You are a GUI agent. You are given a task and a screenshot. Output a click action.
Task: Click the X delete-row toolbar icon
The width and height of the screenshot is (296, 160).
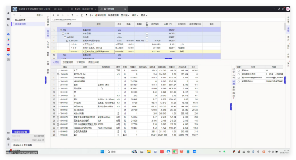pyautogui.click(x=58, y=15)
